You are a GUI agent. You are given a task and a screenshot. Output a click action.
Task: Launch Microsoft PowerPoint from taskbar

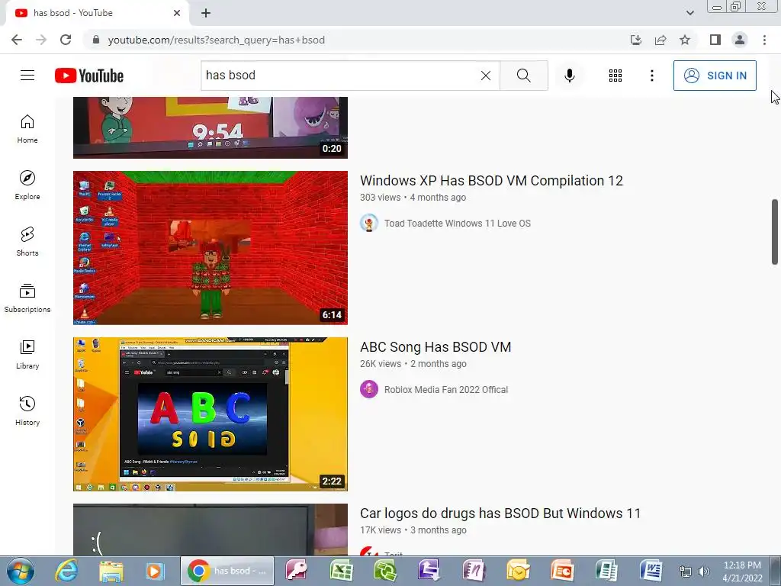pyautogui.click(x=562, y=571)
